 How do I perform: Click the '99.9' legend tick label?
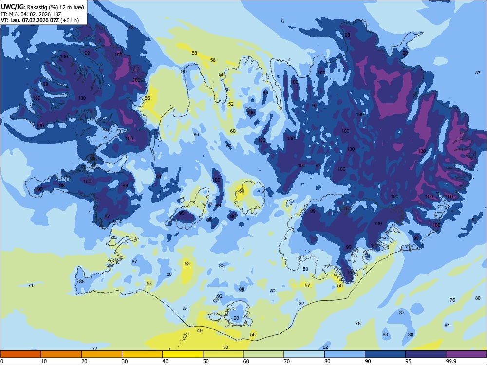coord(451,361)
